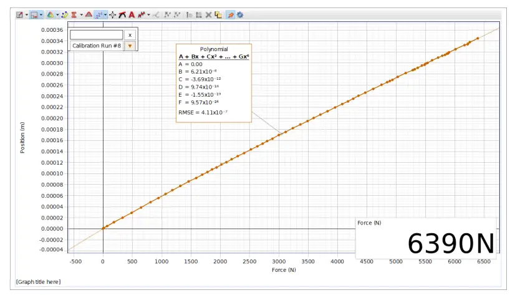
Task: Click the [Graph title here] placeholder
Action: tap(39, 282)
